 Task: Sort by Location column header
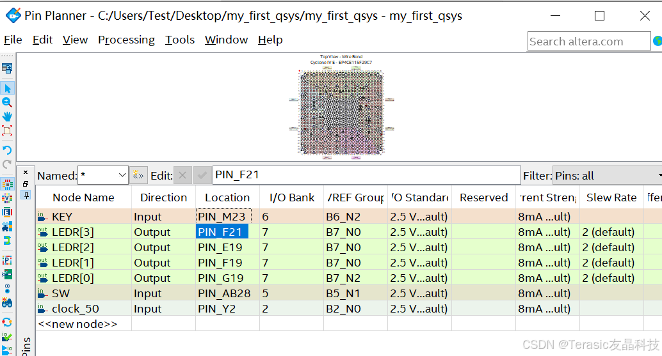pyautogui.click(x=227, y=197)
